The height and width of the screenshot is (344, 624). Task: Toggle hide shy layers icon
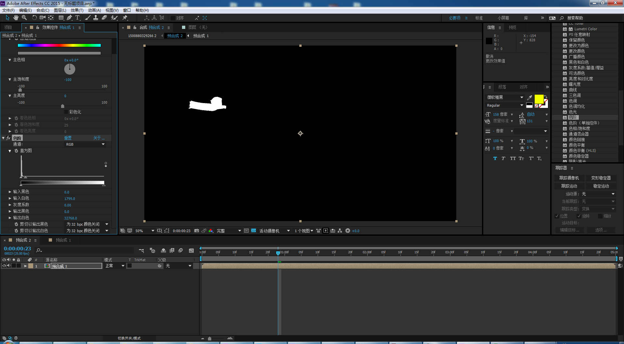tap(163, 250)
